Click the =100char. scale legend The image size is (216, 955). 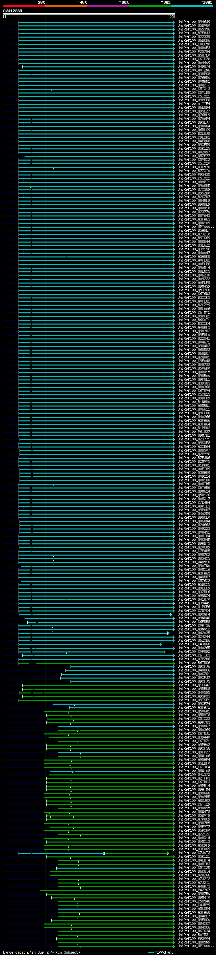pyautogui.click(x=161, y=952)
